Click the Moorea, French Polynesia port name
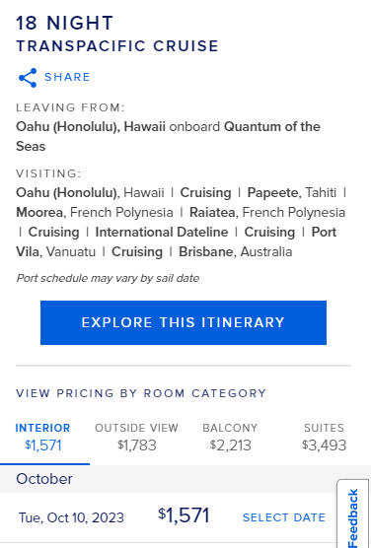The image size is (371, 548). point(95,213)
